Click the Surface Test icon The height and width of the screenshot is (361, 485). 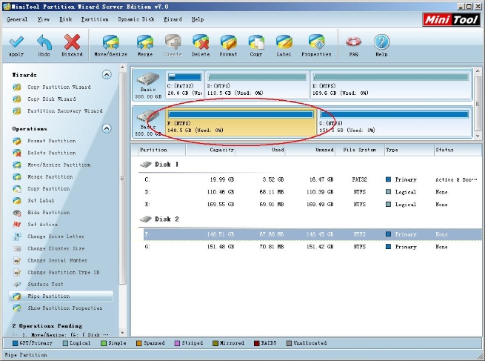click(17, 284)
